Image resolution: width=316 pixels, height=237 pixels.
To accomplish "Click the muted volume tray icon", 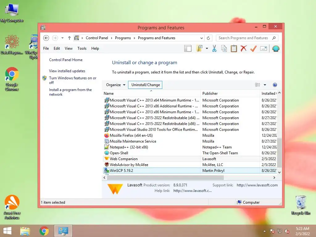I will 287,231.
